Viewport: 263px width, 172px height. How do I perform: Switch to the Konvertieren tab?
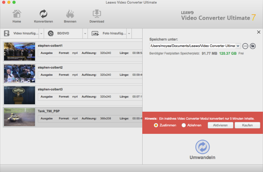pos(43,14)
